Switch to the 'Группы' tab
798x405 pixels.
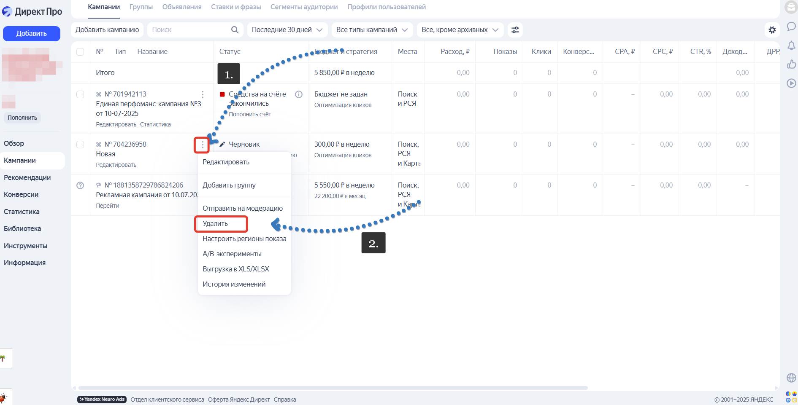[141, 7]
